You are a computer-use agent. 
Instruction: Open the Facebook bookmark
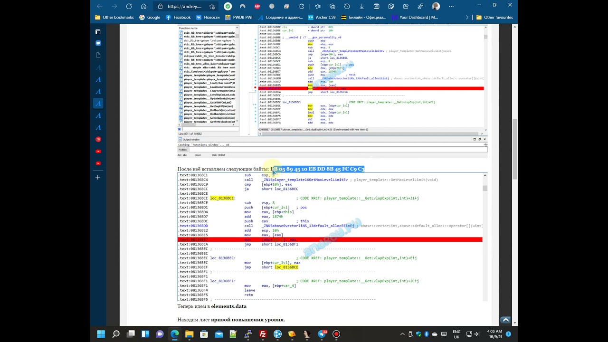pos(178,18)
